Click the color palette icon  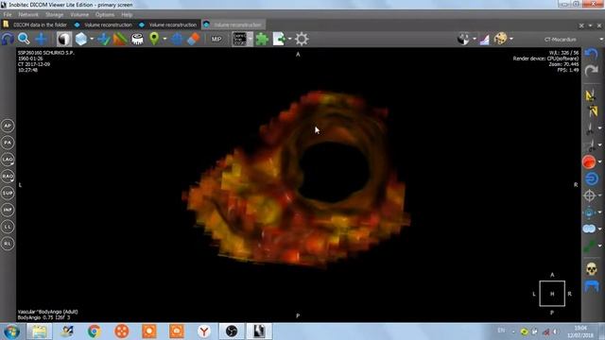click(x=500, y=39)
